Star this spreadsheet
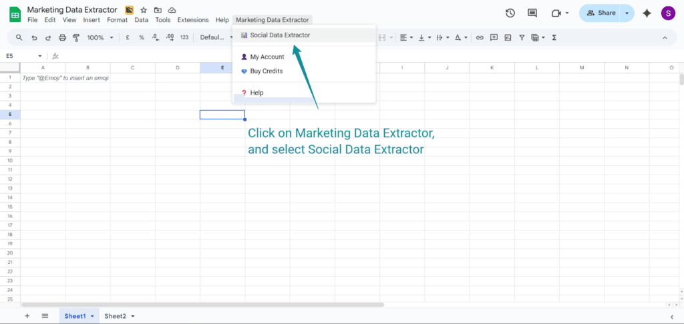 click(x=143, y=11)
